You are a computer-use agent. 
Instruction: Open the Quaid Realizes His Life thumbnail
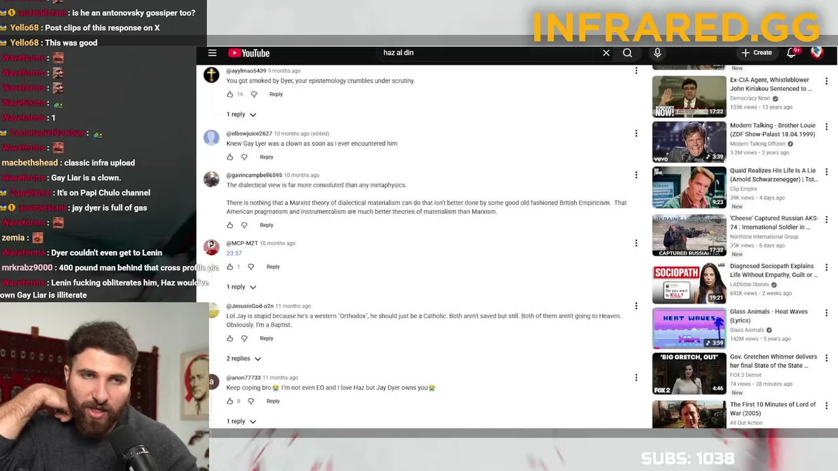[x=689, y=188]
